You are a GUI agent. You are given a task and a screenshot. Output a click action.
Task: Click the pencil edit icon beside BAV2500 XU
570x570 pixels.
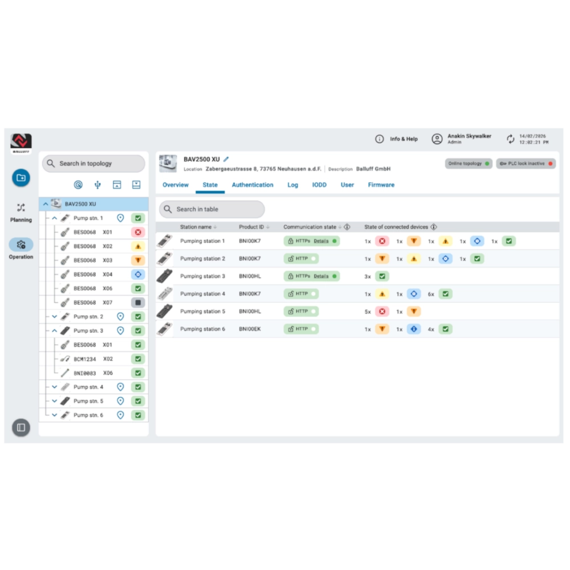pyautogui.click(x=226, y=160)
